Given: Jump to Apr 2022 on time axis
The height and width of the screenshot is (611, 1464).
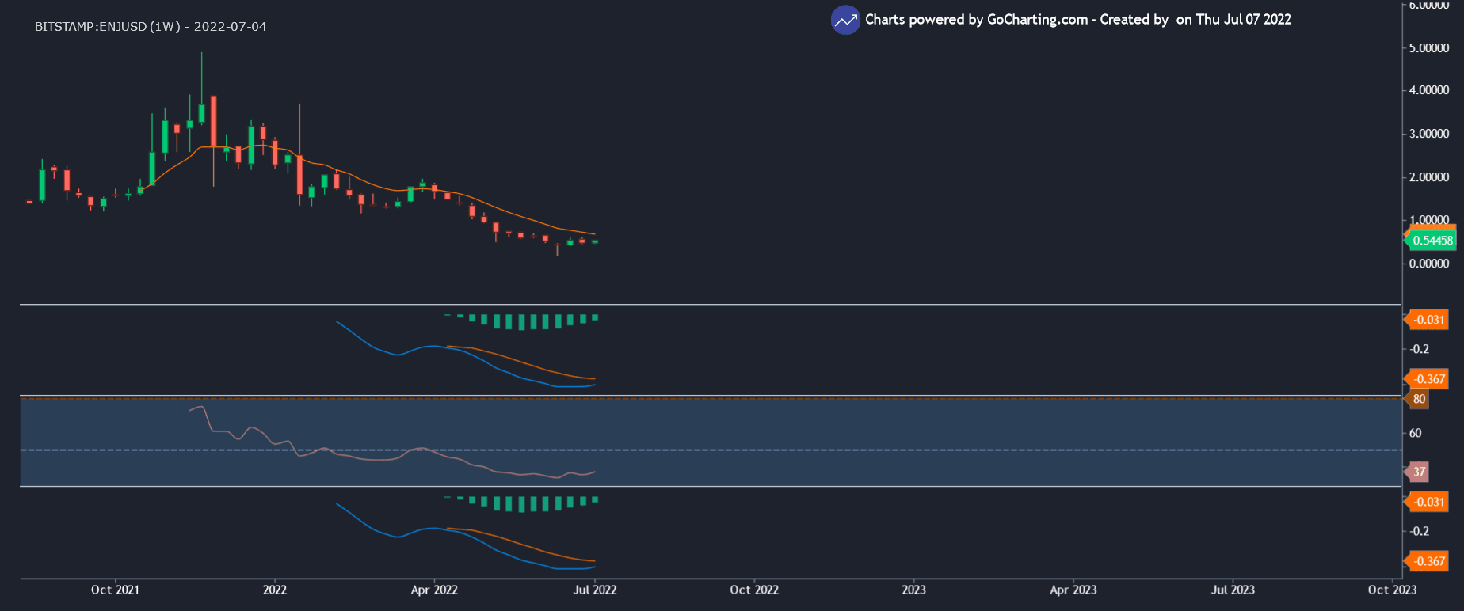Looking at the screenshot, I should pos(434,590).
